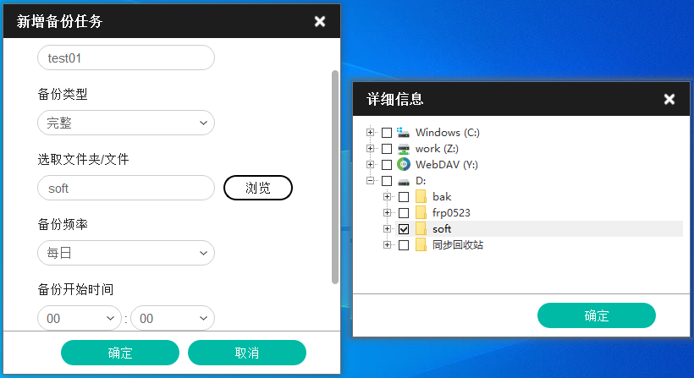Viewport: 694px width, 378px height.
Task: Check the WebDAV (Y:) checkbox
Action: pyautogui.click(x=387, y=164)
